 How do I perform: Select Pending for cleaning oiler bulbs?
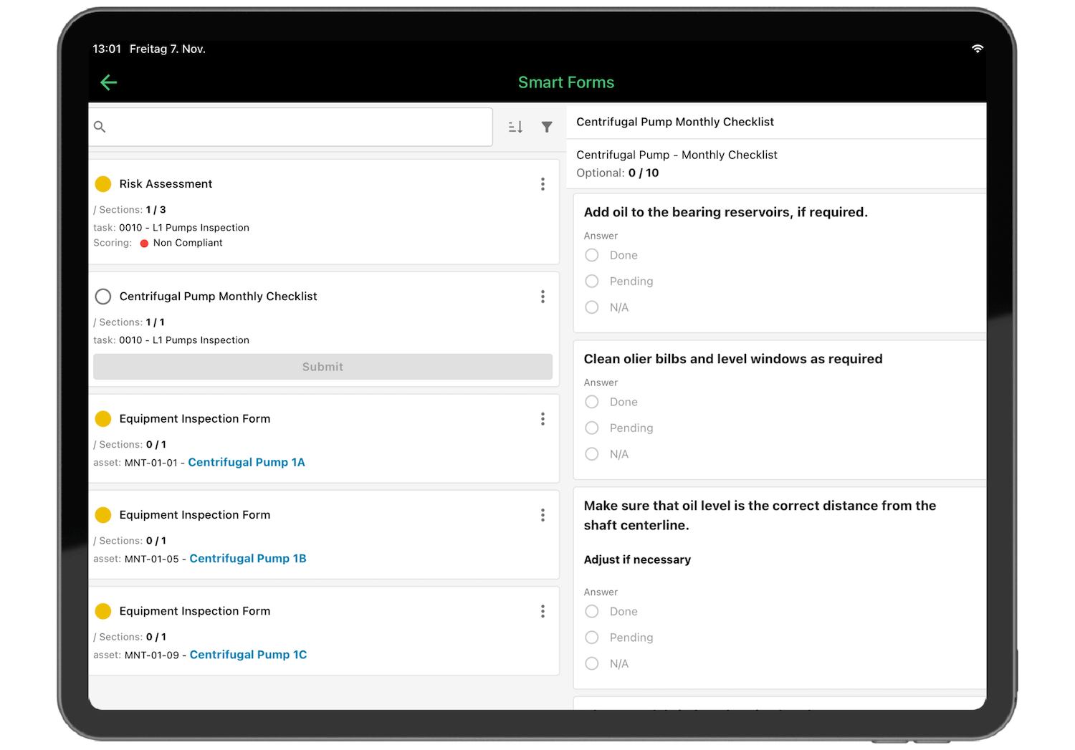click(591, 428)
